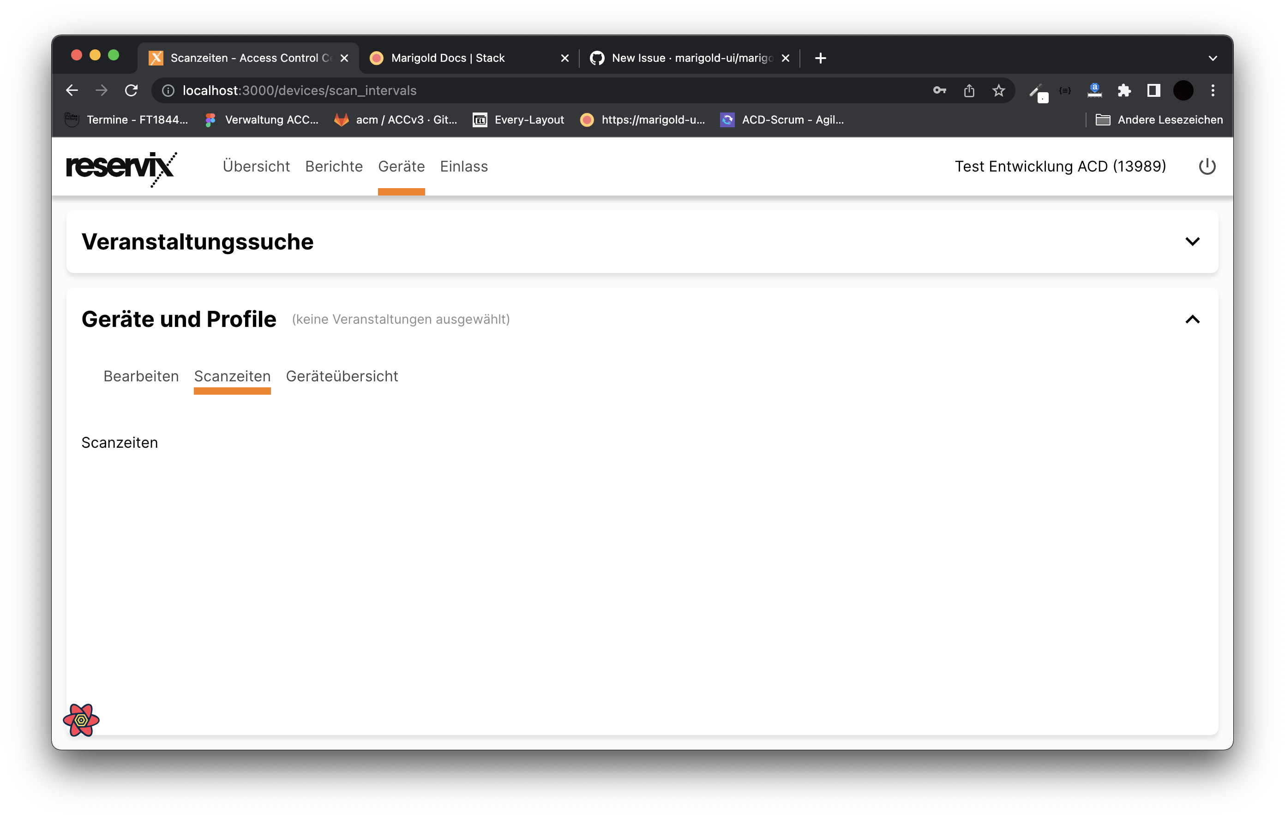The height and width of the screenshot is (818, 1285).
Task: Click the logout power button
Action: (1207, 166)
